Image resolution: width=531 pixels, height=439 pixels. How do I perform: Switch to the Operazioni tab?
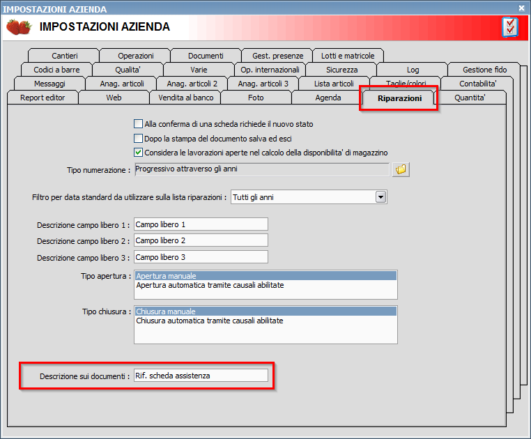pos(135,56)
